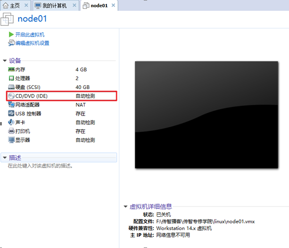
Task: Click the VM icon on the node01 tab
Action: [86, 6]
